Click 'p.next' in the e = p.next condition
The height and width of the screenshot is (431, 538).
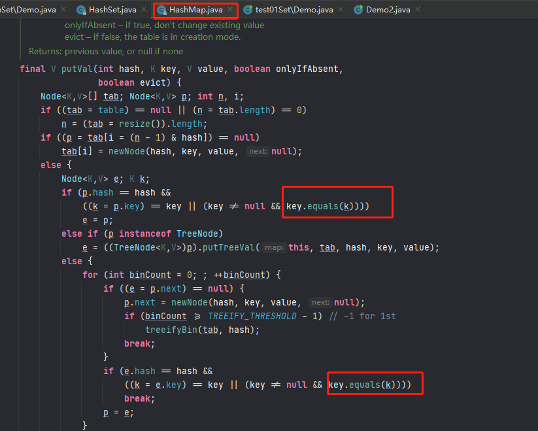166,288
